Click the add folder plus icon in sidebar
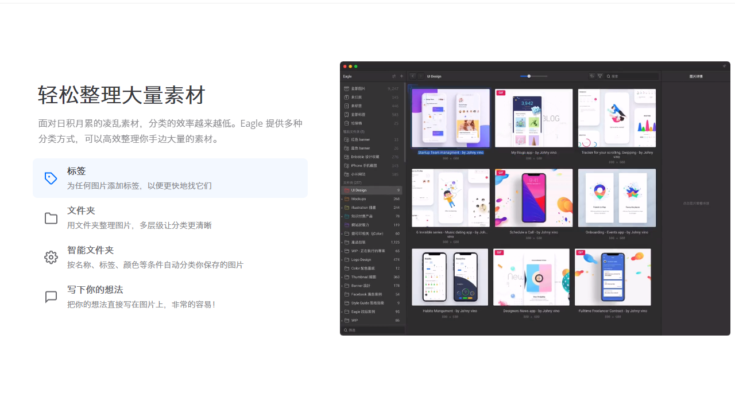 tap(401, 76)
